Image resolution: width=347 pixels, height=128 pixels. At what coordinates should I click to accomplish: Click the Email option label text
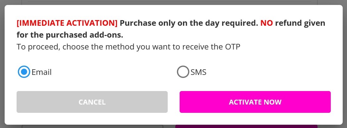point(42,72)
